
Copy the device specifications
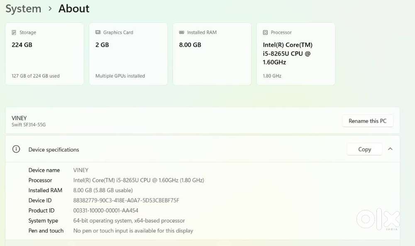pos(364,150)
